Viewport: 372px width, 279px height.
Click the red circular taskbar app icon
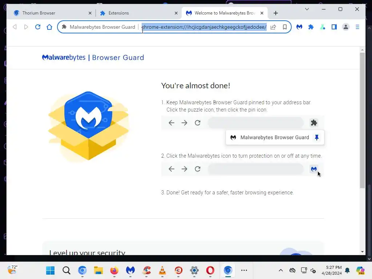click(x=178, y=270)
